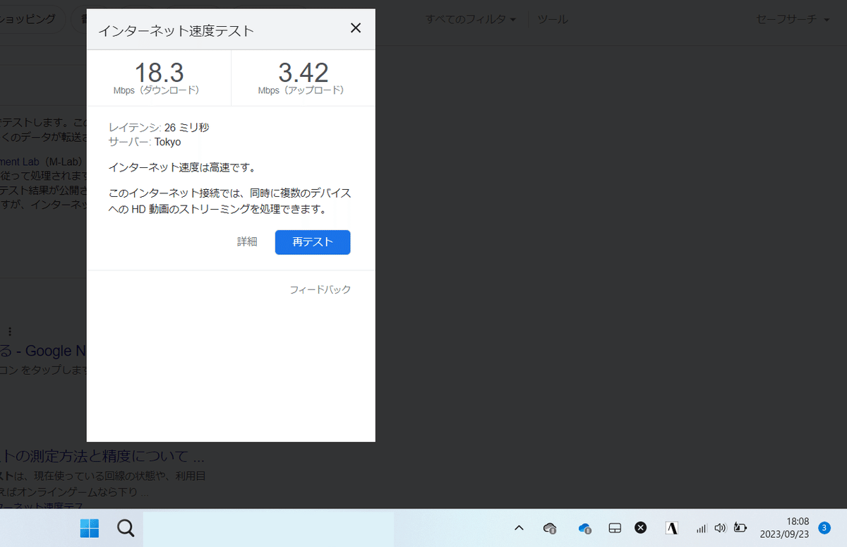Viewport: 847px width, 547px height.
Task: Open paused gray OneDrive cloud icon
Action: pos(550,528)
